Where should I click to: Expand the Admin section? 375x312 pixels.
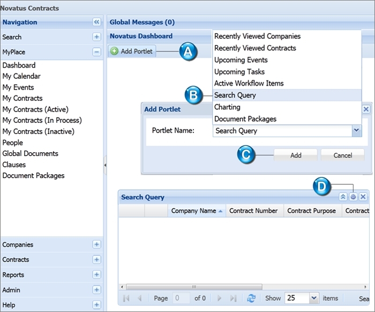(96, 289)
